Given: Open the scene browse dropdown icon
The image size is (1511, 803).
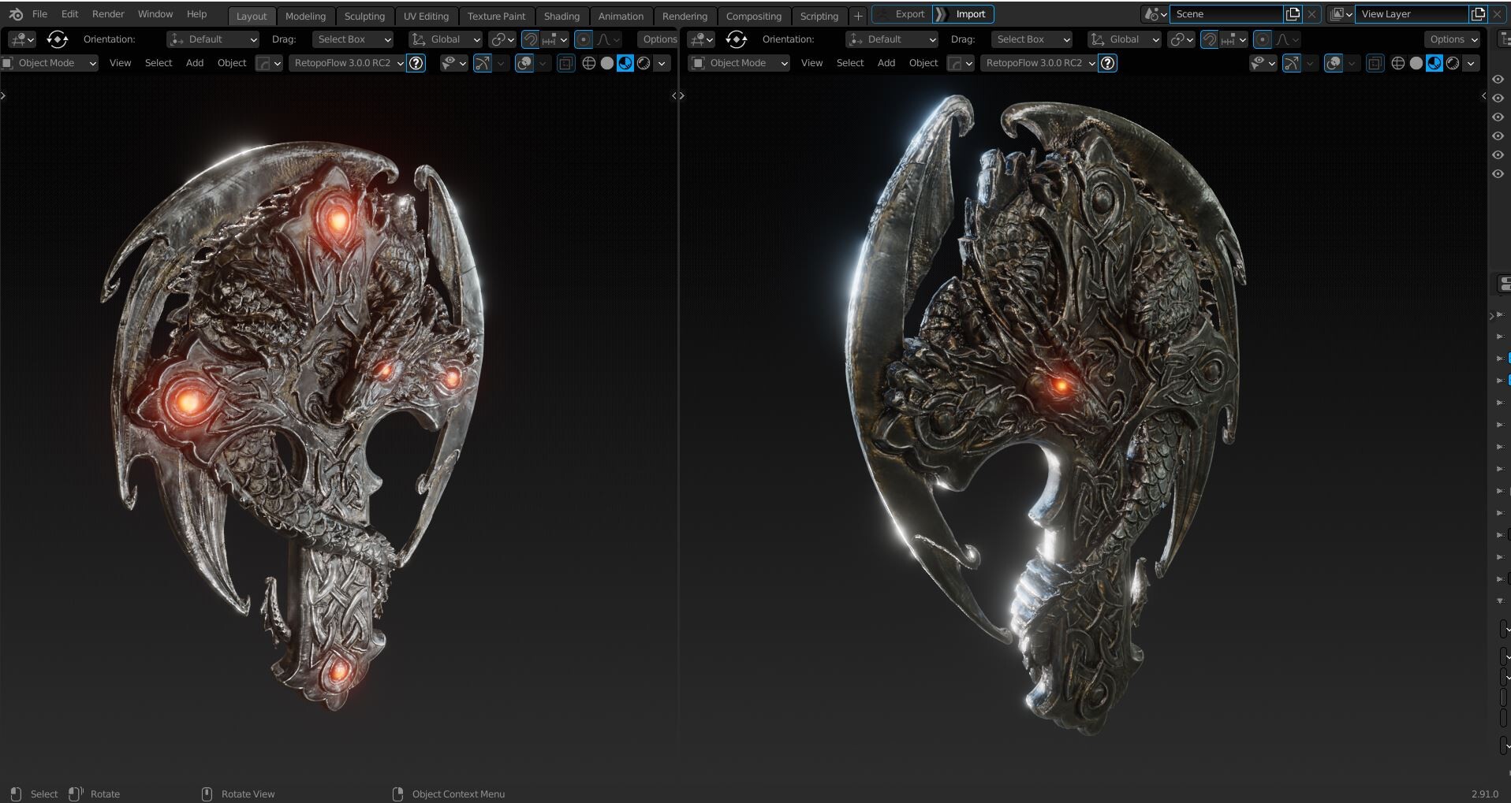Looking at the screenshot, I should (x=1155, y=14).
